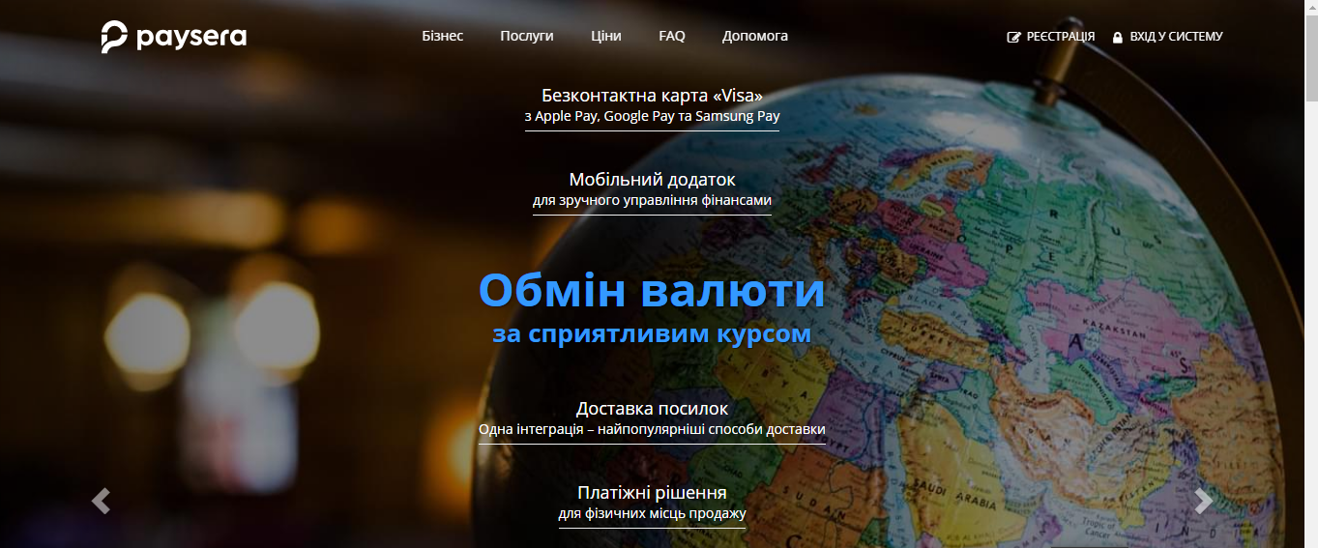The height and width of the screenshot is (548, 1318).
Task: Advance to next slide with right arrow
Action: (x=1203, y=501)
